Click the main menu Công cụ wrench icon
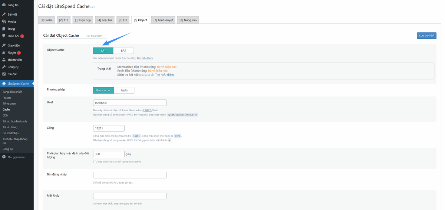The height and width of the screenshot is (210, 445). (4, 67)
